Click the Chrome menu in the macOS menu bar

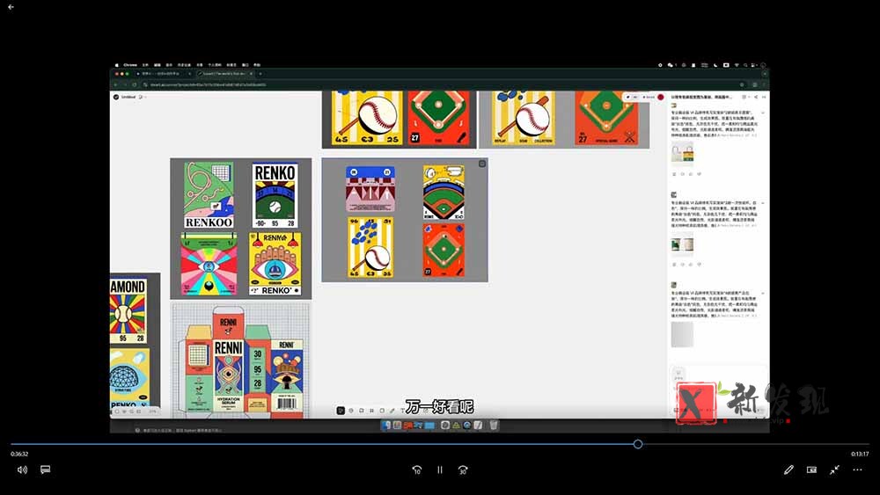pos(129,65)
